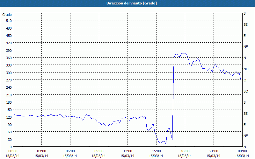The image size is (255, 159).
Task: Click the 09:00 time axis label
Action: pos(99,151)
